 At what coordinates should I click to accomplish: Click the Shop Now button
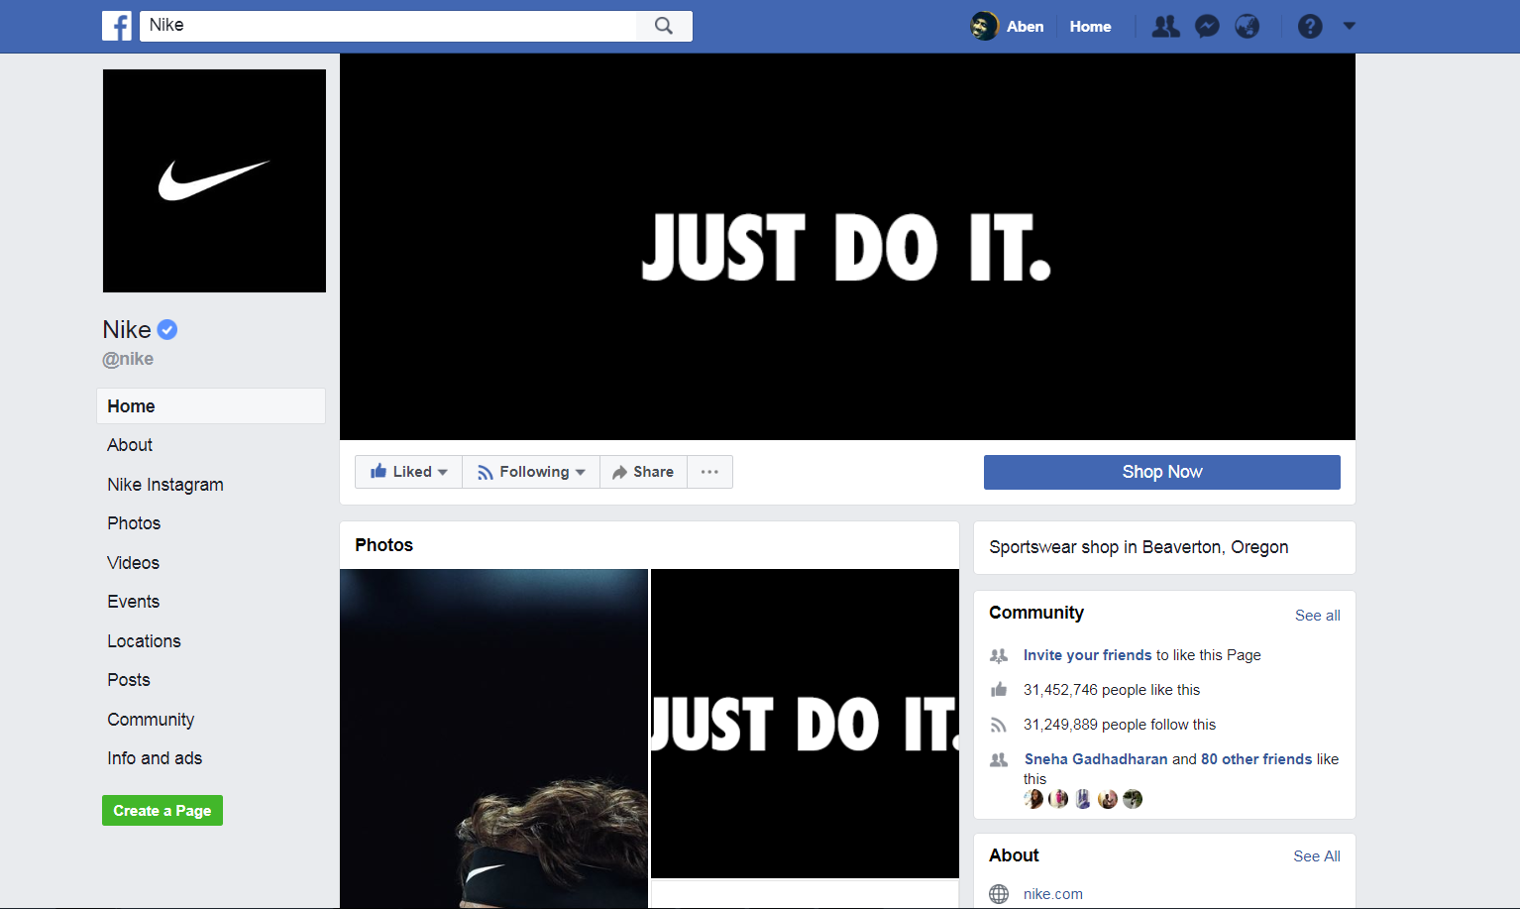coord(1161,472)
